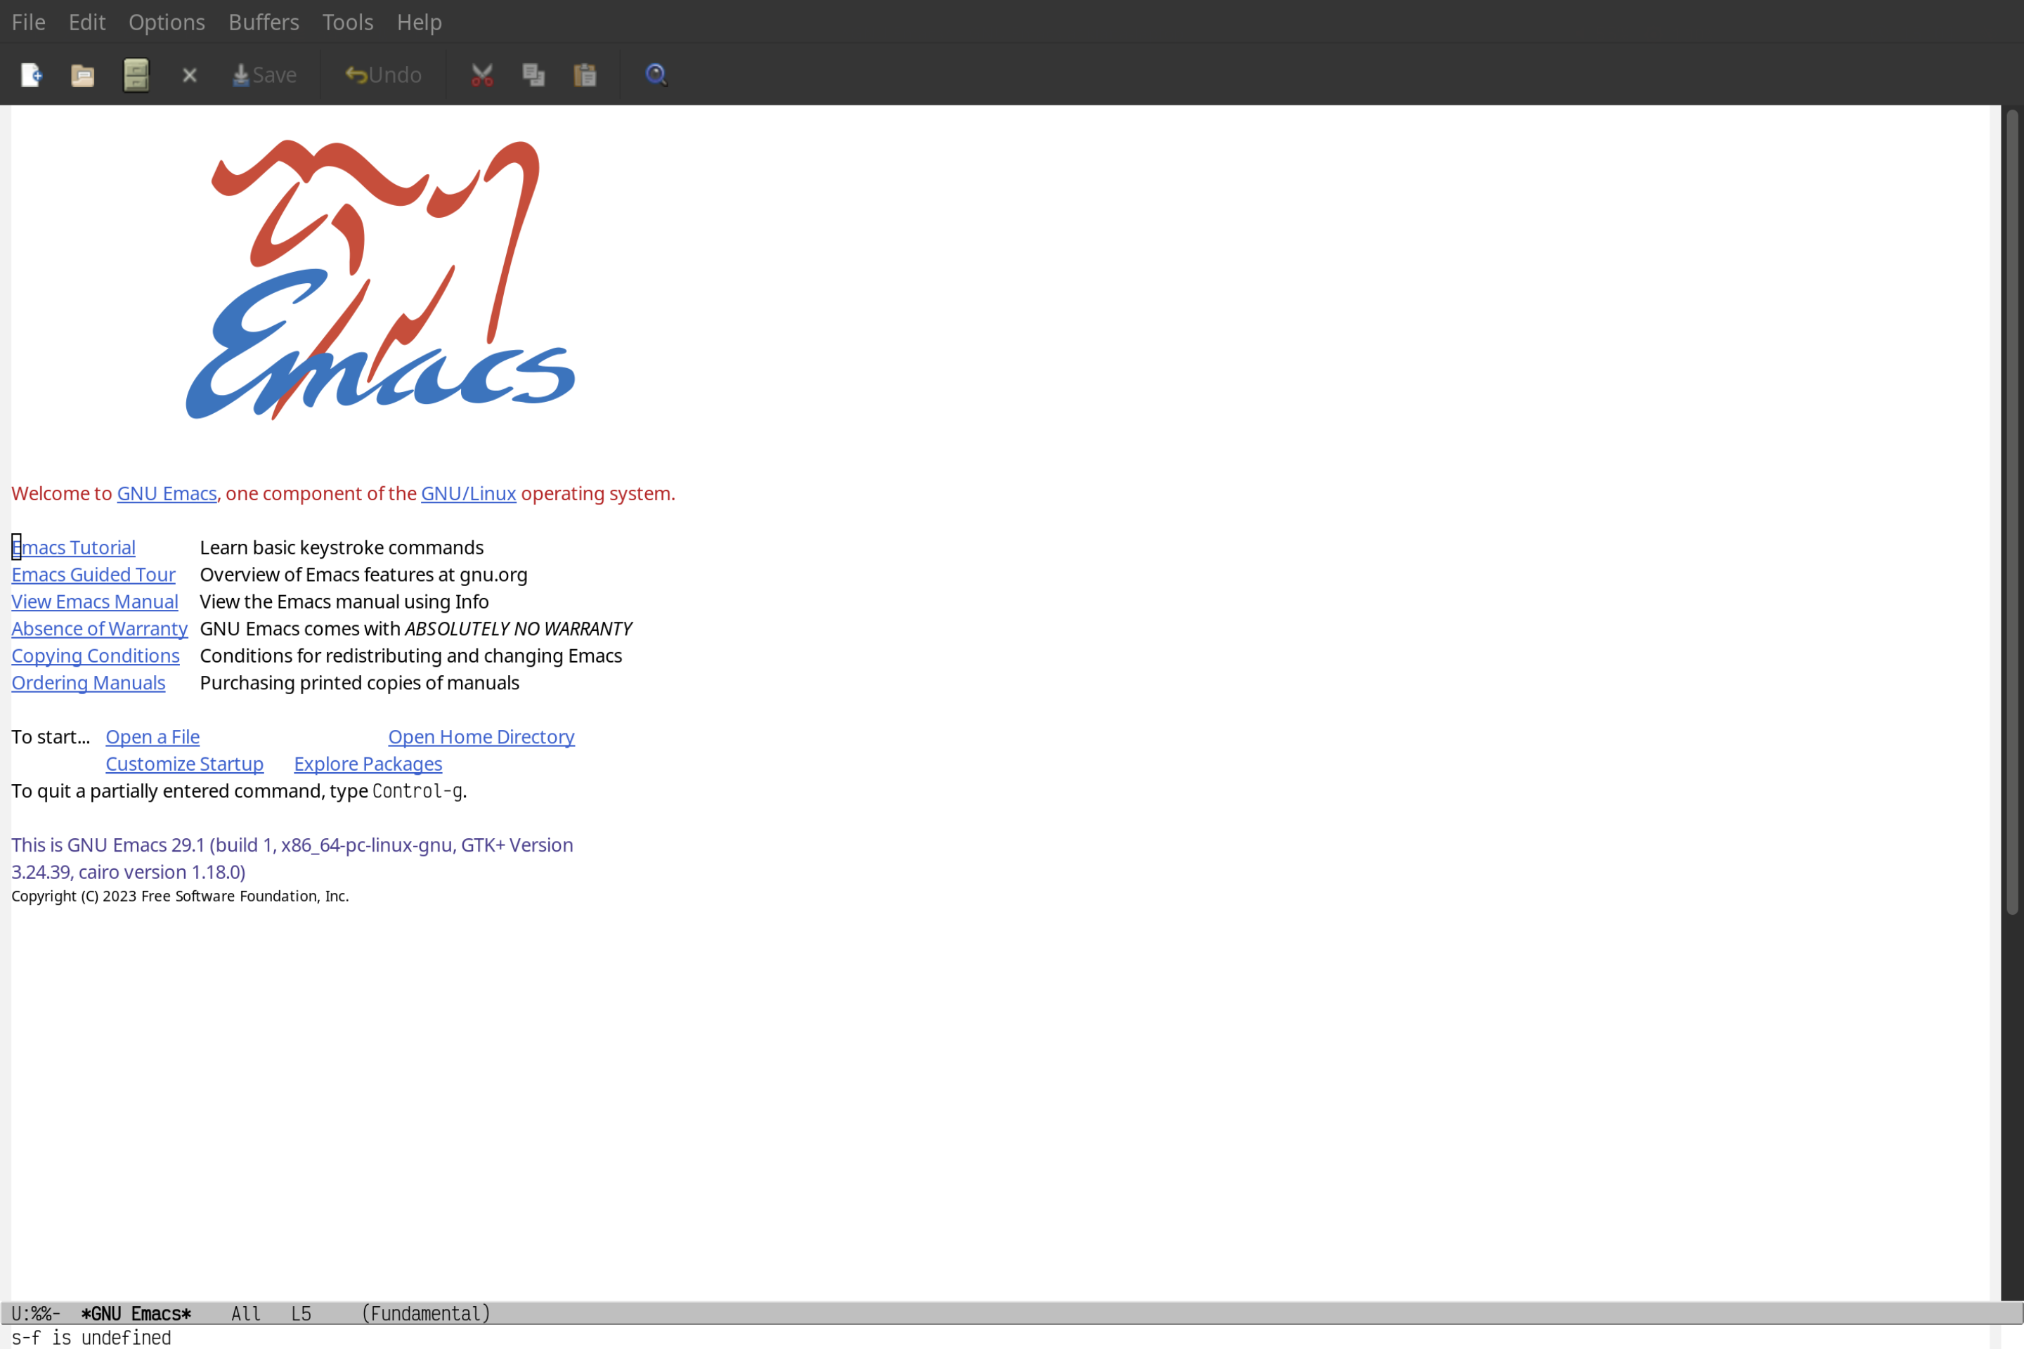
Task: Expand the Edit menu
Action: point(86,21)
